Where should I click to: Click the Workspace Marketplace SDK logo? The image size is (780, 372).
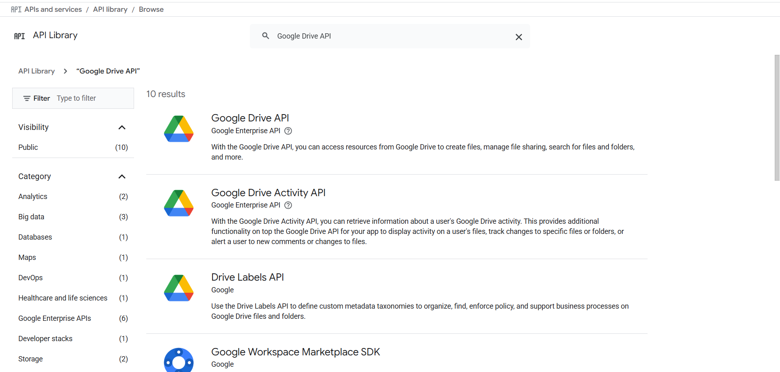[179, 360]
